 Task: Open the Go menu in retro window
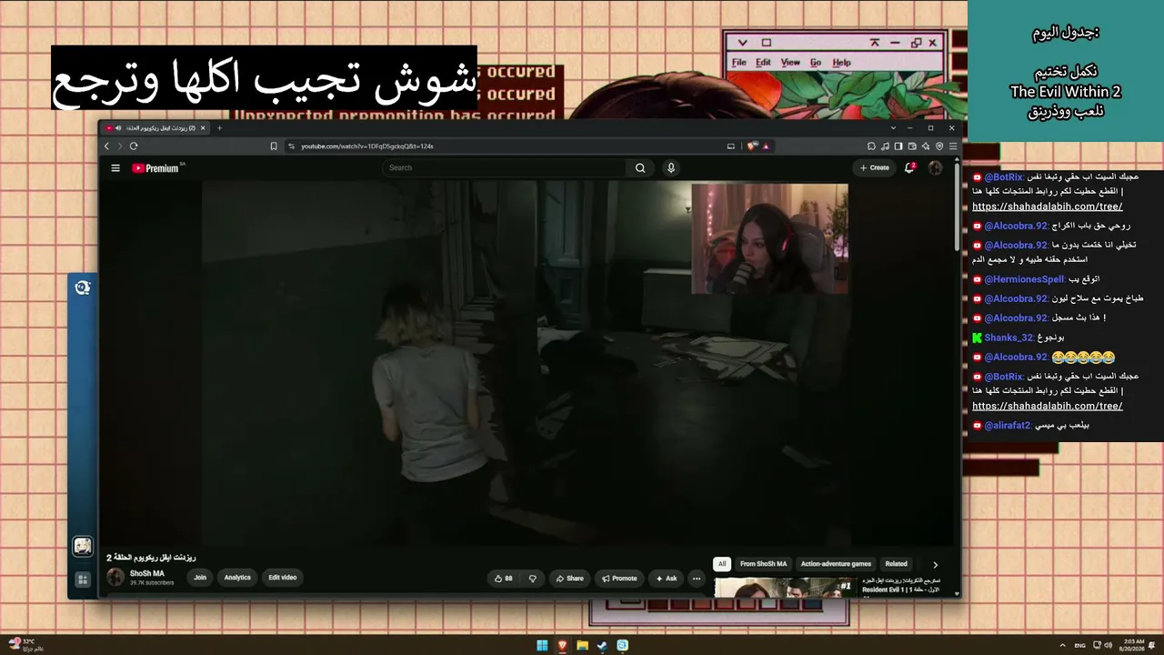coord(816,63)
